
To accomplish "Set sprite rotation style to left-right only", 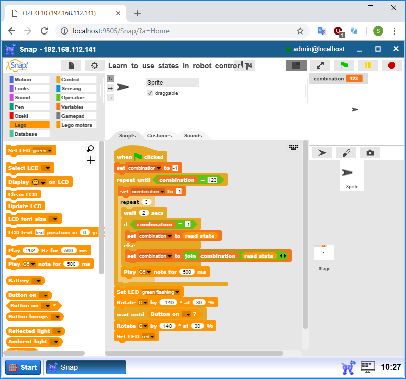I will (110, 89).
